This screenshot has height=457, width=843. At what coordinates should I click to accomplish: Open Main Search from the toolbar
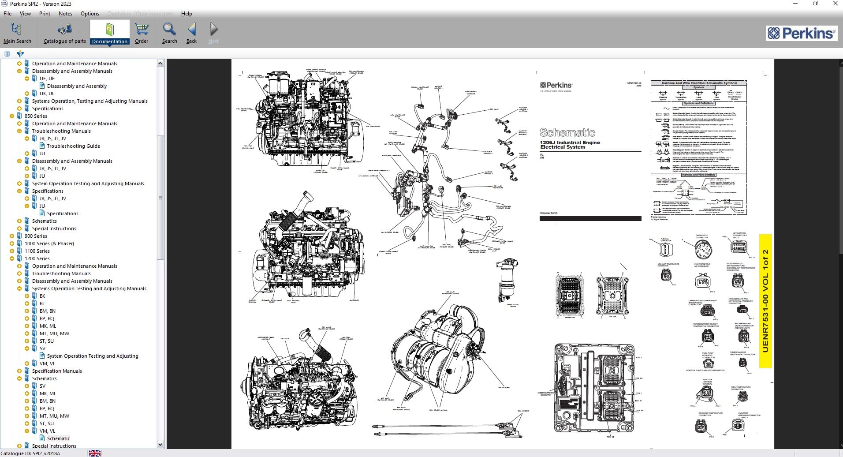pyautogui.click(x=17, y=33)
